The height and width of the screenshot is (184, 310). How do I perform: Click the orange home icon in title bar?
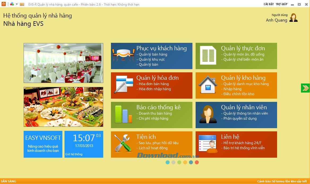point(3,4)
